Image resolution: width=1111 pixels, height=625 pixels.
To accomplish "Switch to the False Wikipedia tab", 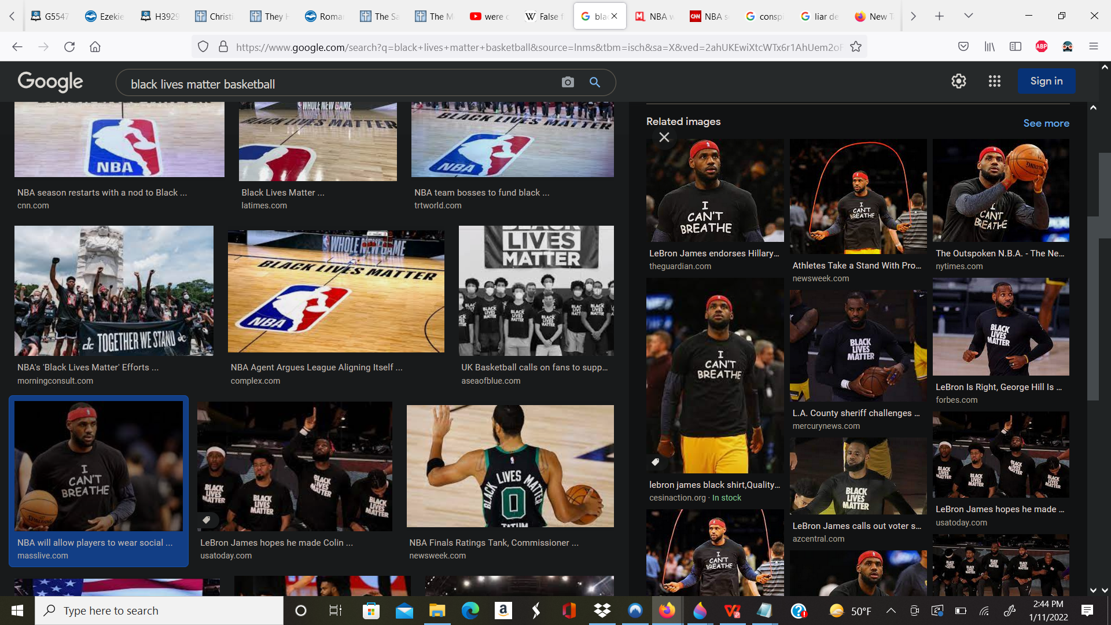I will coord(544,16).
